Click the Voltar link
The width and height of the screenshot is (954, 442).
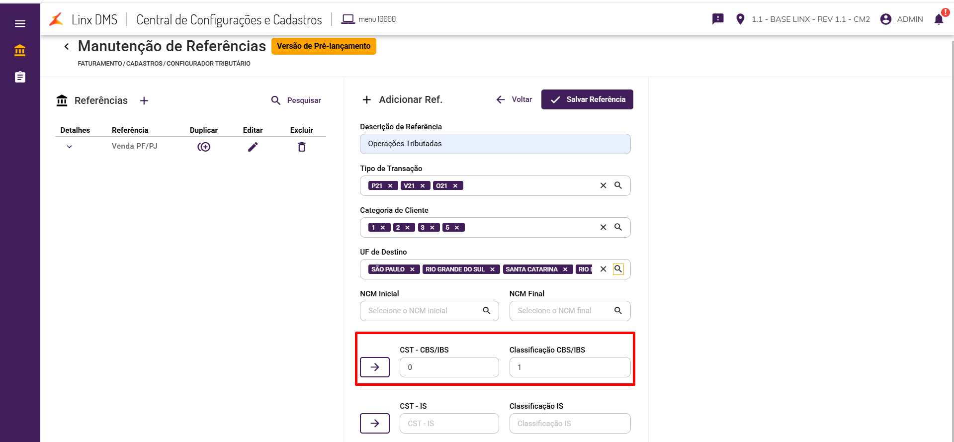tap(514, 99)
